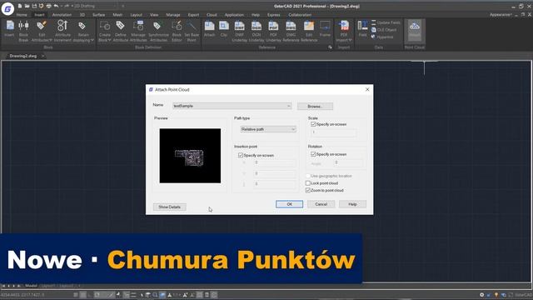This screenshot has height=300, width=533.
Task: Switch to the Home ribbon tab
Action: click(x=22, y=15)
